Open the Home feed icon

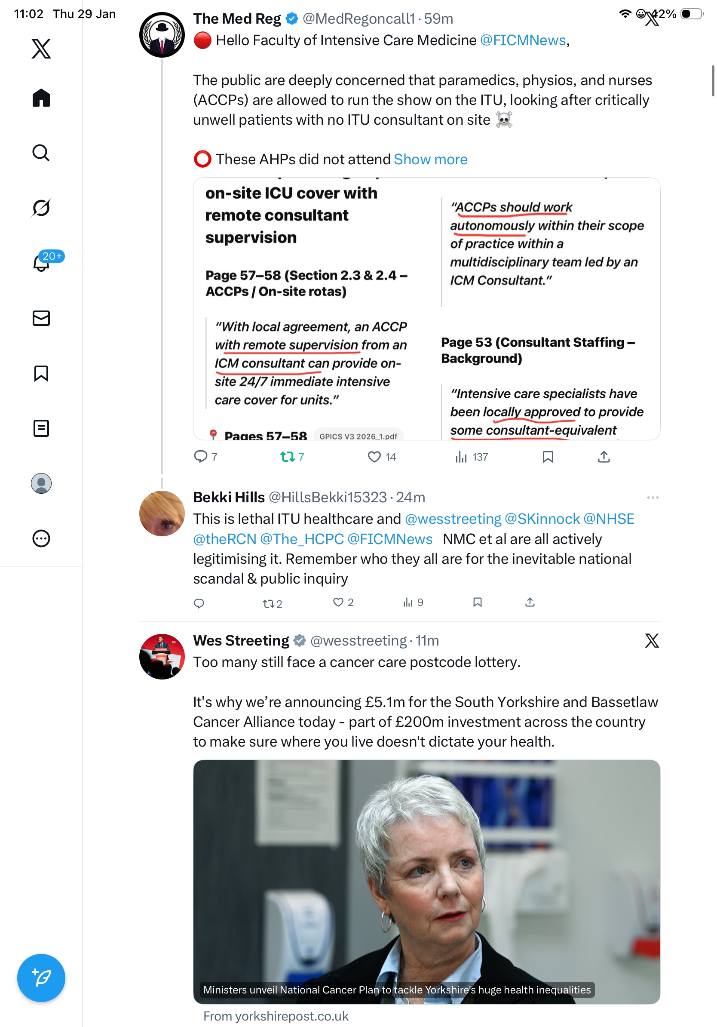tap(41, 98)
